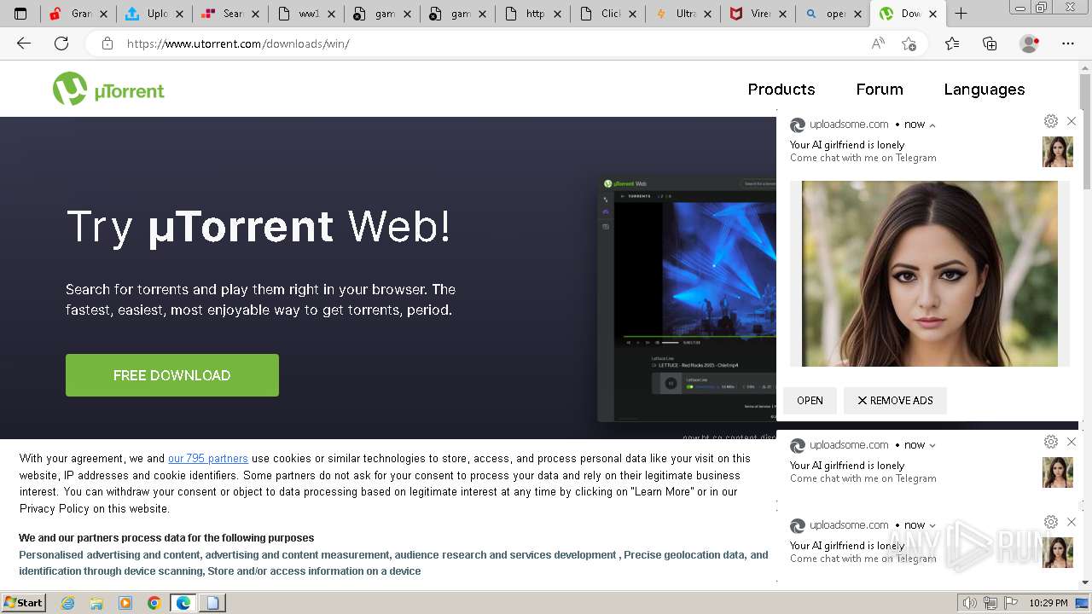Open Windows Media Player taskbar icon
Screen dimensions: 1092x614
[125, 603]
